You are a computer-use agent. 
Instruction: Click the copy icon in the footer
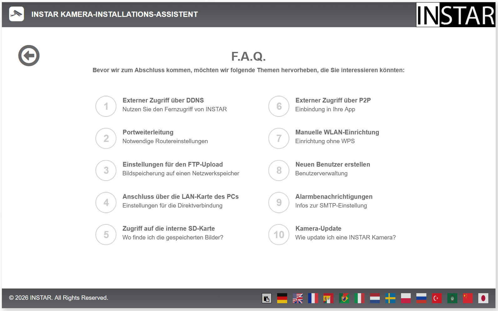(x=267, y=298)
